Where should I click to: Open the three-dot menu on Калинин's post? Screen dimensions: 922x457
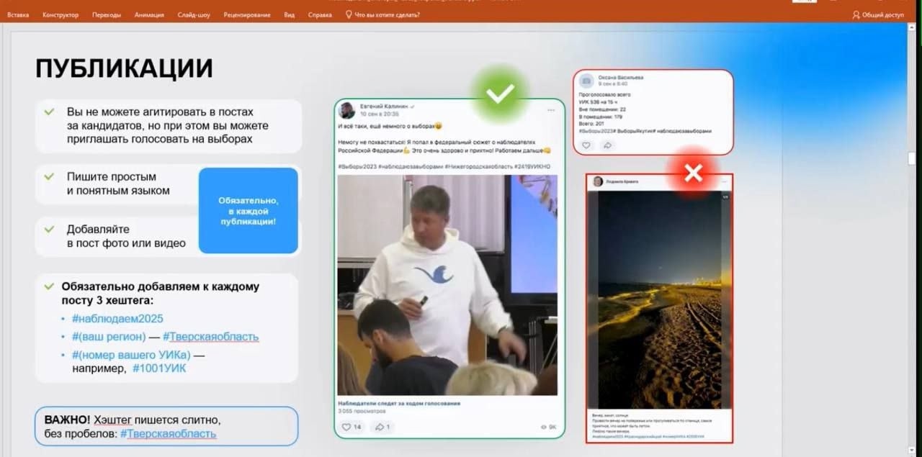(x=551, y=110)
